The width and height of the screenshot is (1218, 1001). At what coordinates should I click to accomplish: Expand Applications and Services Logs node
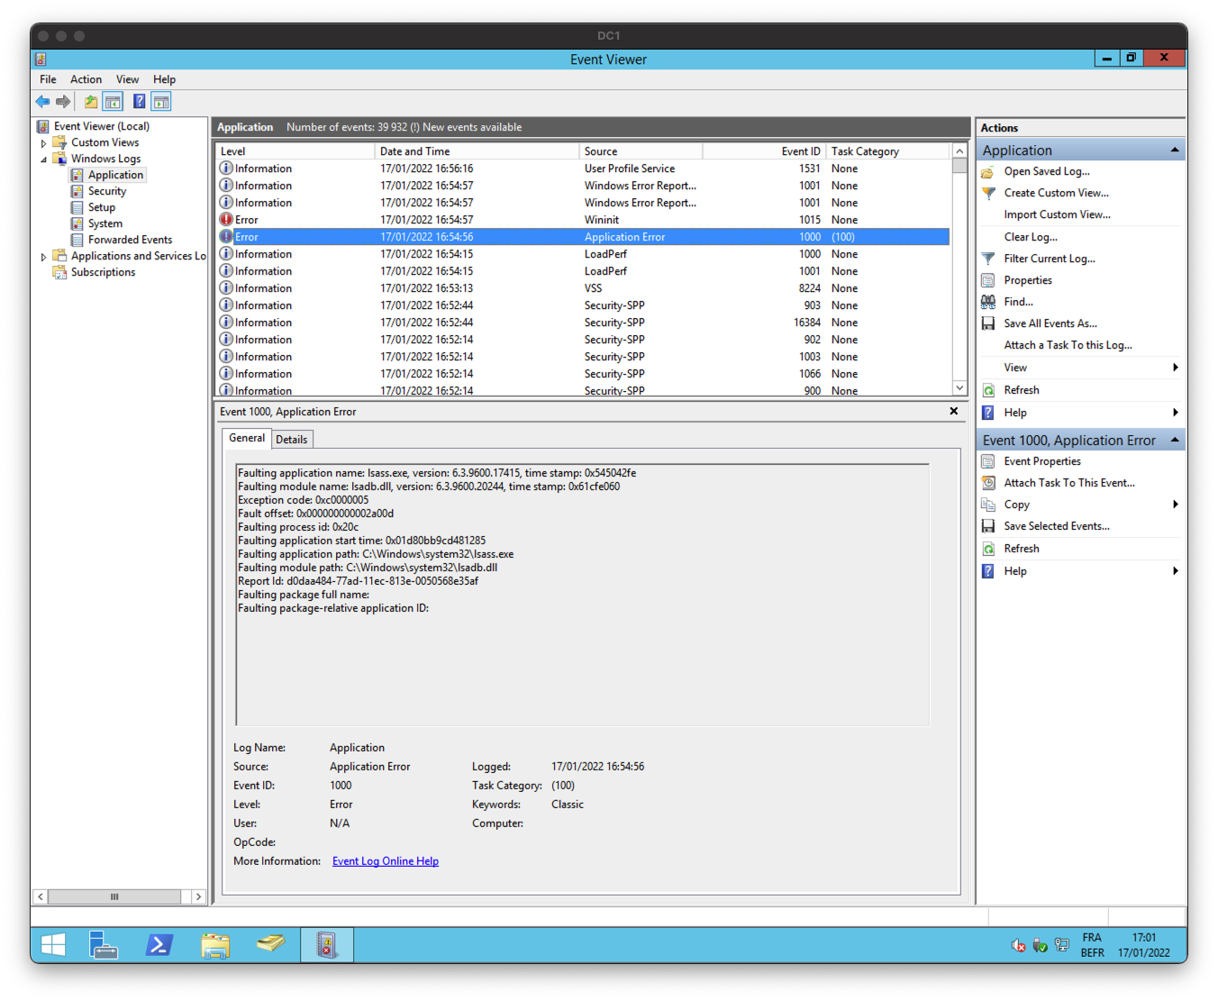43,257
